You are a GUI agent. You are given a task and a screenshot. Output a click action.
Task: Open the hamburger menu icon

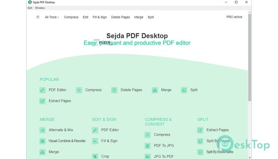pyautogui.click(x=38, y=17)
